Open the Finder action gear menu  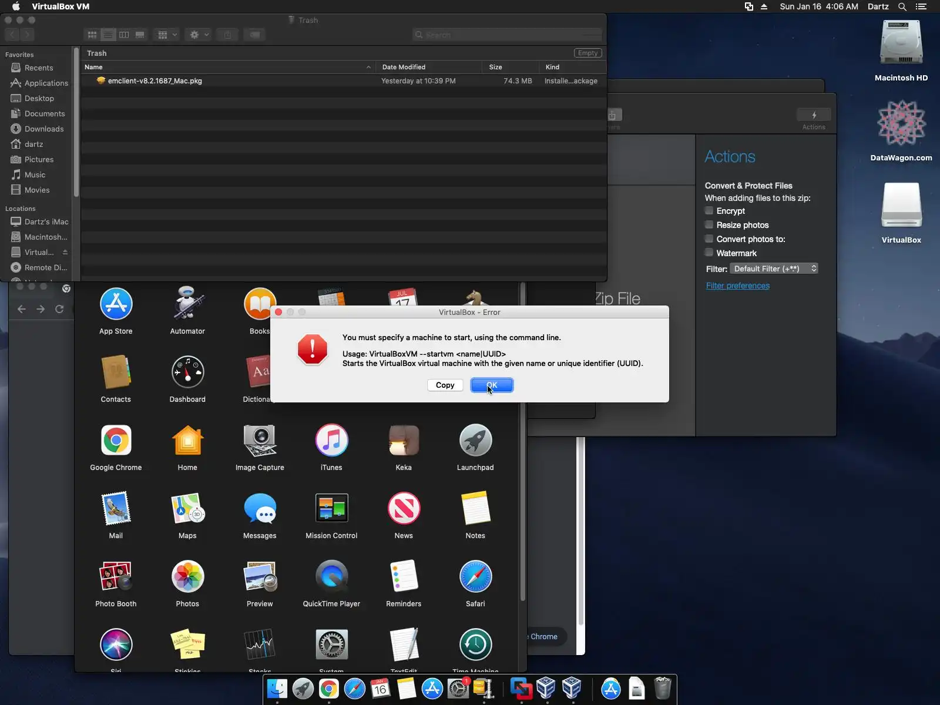point(199,35)
